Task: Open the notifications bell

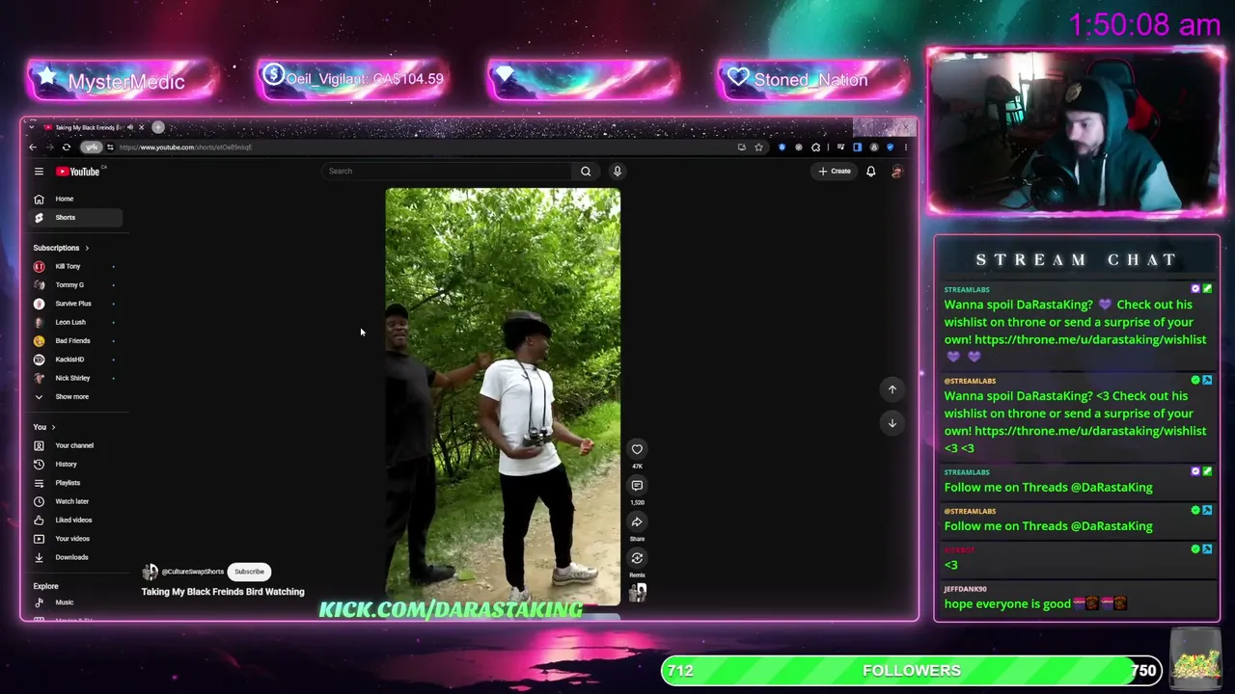Action: (x=870, y=172)
